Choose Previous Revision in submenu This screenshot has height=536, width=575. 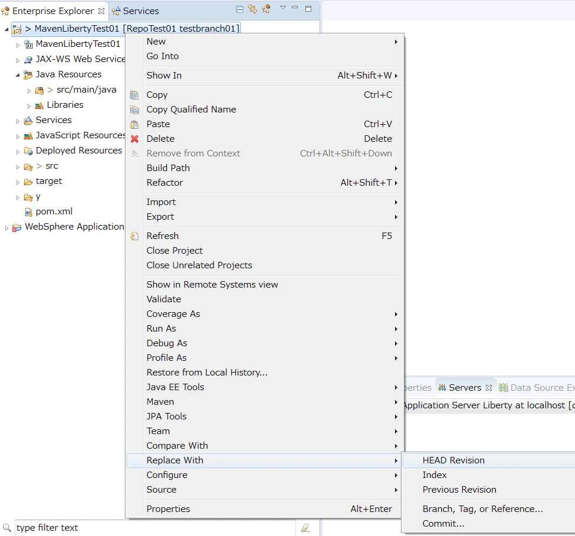(489, 490)
